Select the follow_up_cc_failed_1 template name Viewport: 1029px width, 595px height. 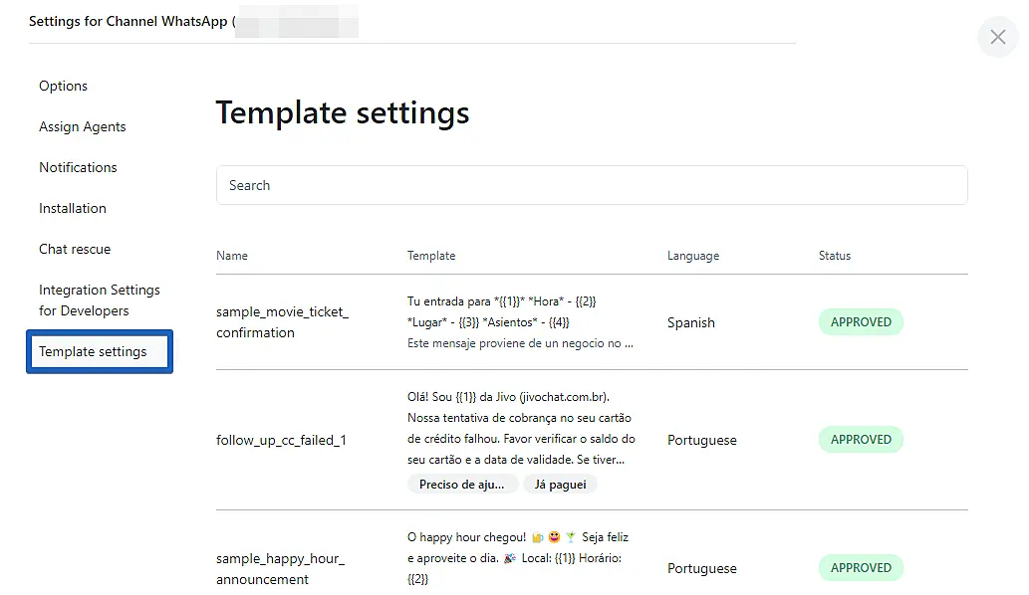click(x=281, y=440)
